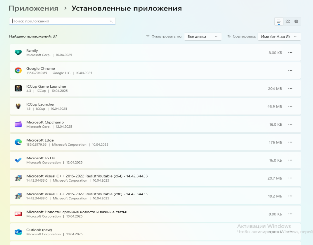Select the Microsoft Clipchamp name
Screen dimensions: 313x245
[x=45, y=122]
